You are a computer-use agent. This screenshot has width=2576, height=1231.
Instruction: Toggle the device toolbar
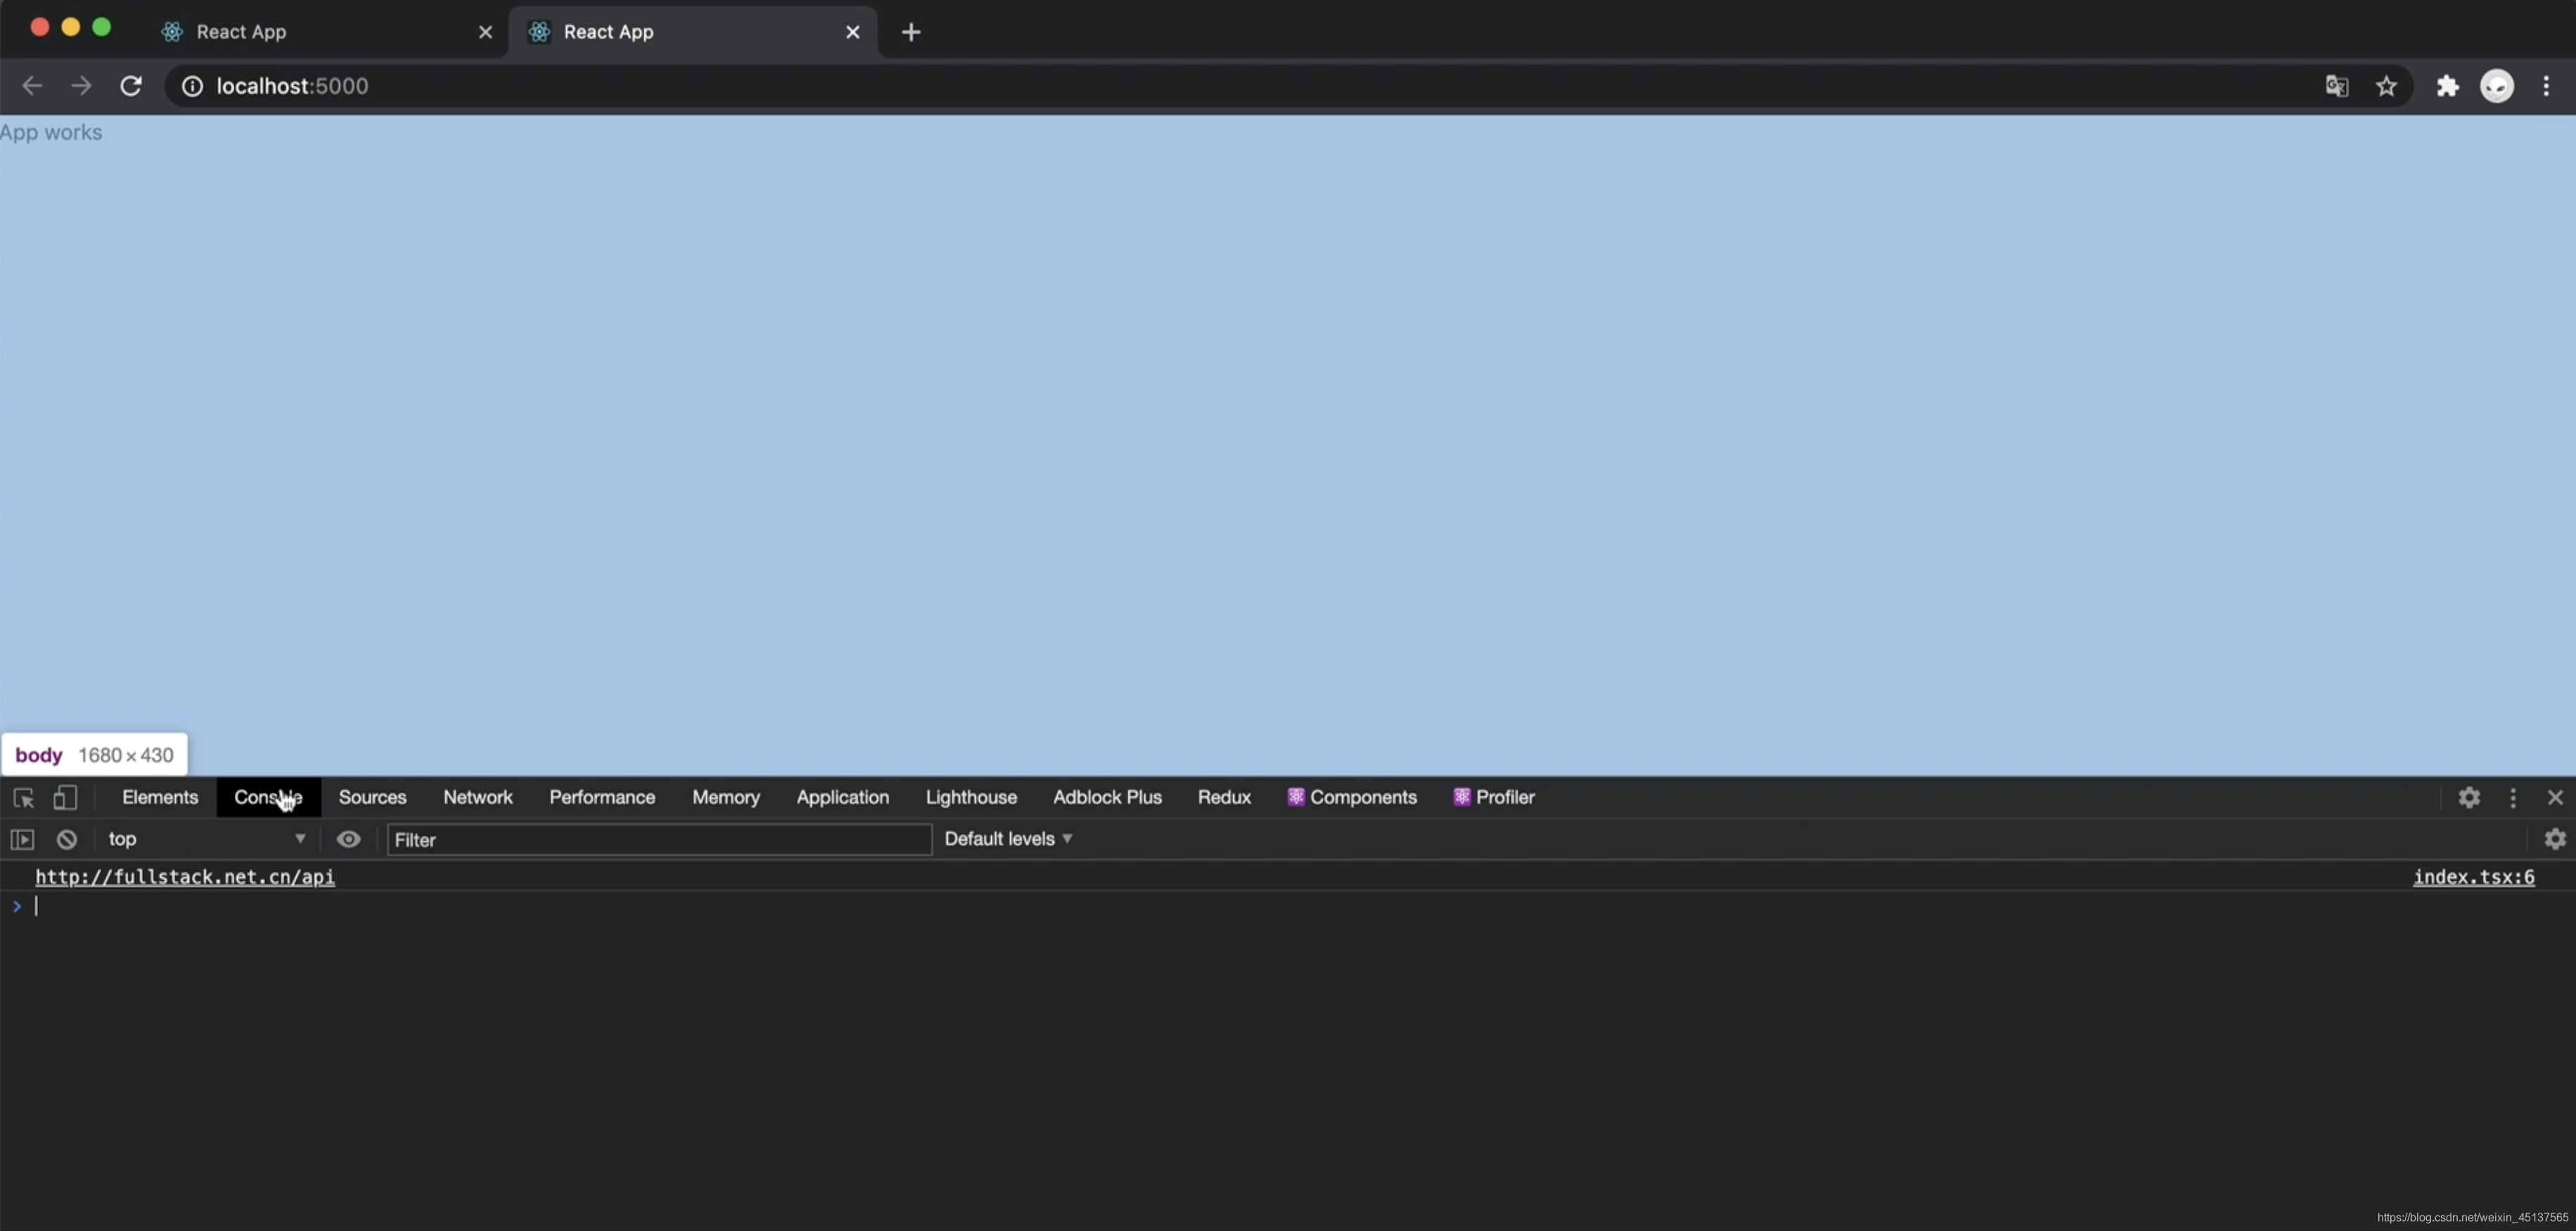pyautogui.click(x=65, y=798)
